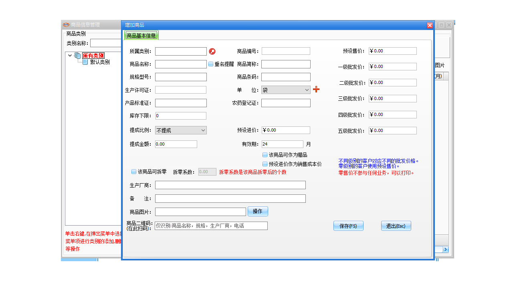Viewport: 513px width, 288px height.
Task: Click the 有效期 input showing 24
Action: pos(282,144)
